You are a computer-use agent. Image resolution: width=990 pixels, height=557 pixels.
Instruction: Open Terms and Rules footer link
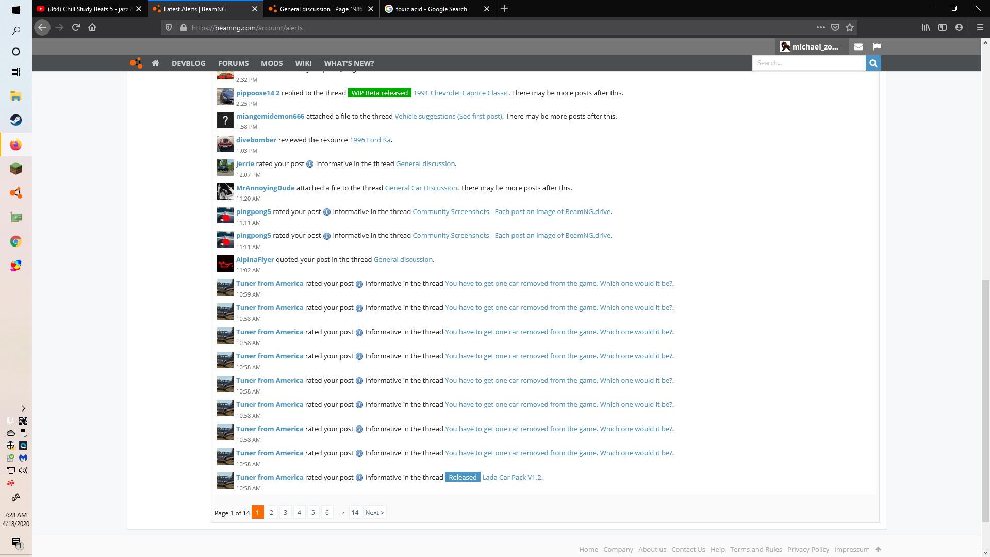(756, 549)
